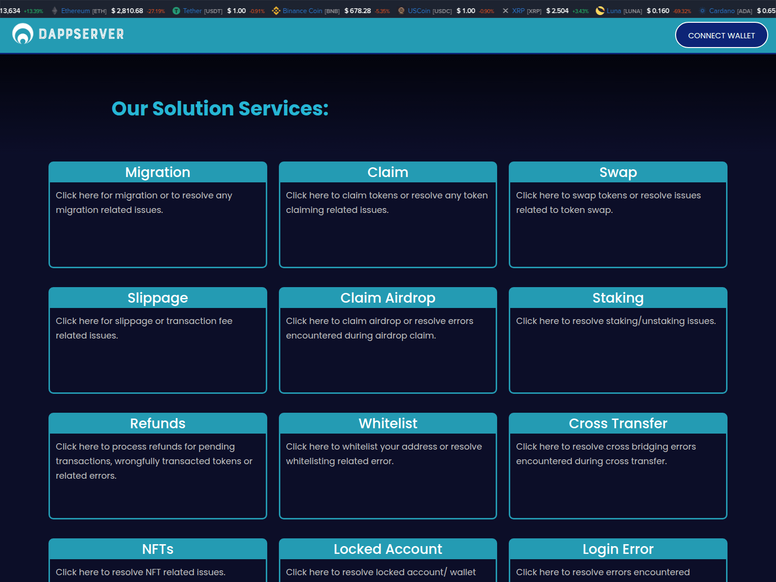Screen dimensions: 776x582
Task: Open the Claim service card
Action: (x=388, y=214)
